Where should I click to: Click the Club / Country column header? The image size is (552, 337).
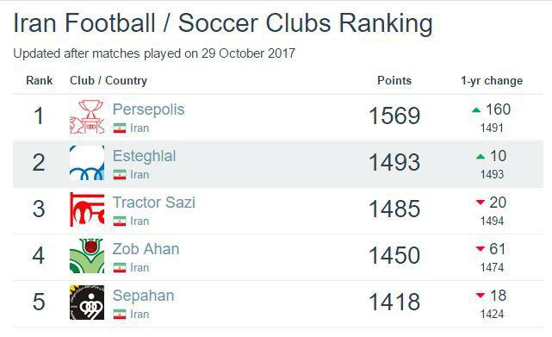coord(109,81)
